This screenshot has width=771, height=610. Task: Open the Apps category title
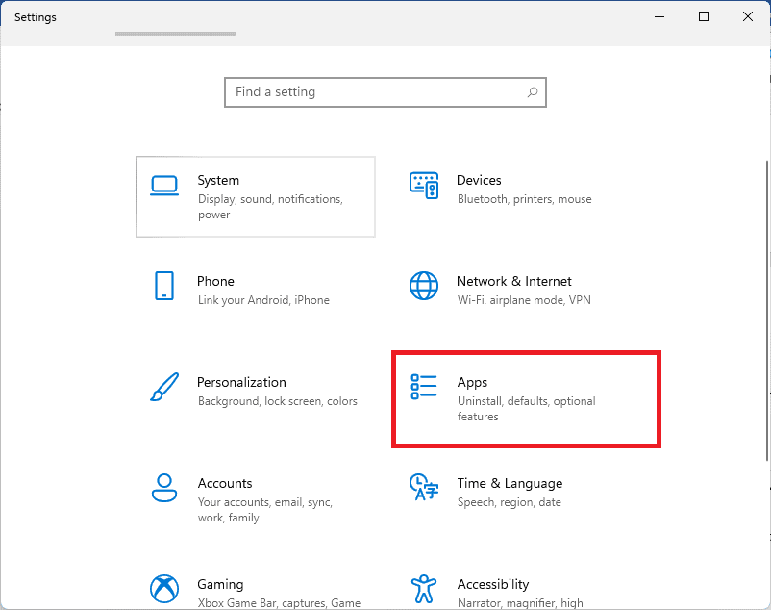[x=472, y=383]
